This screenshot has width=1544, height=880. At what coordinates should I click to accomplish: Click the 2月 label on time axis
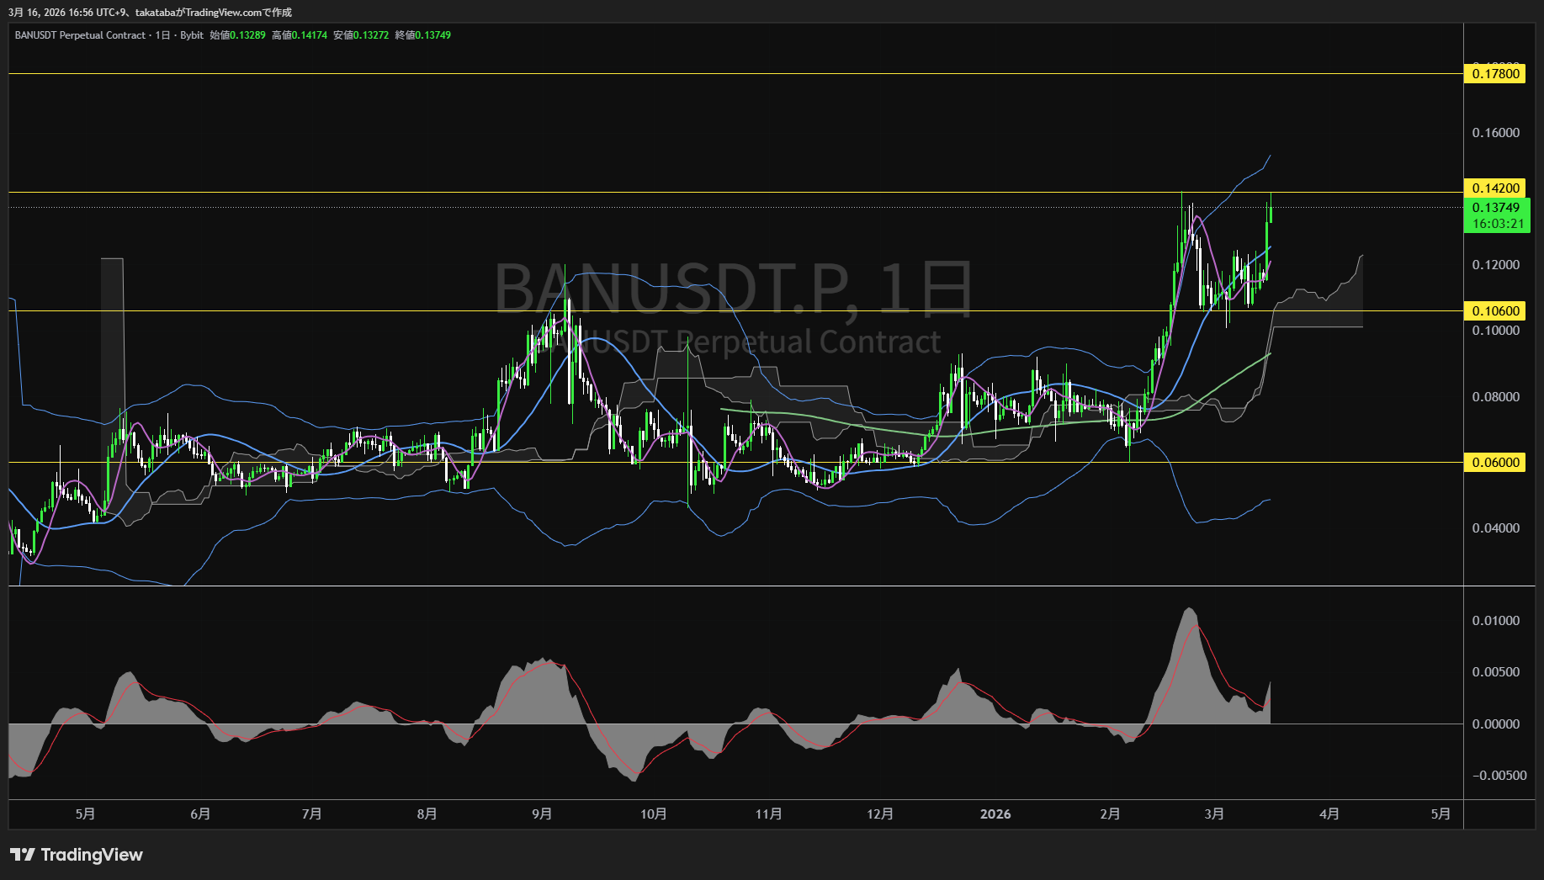[x=1110, y=814]
